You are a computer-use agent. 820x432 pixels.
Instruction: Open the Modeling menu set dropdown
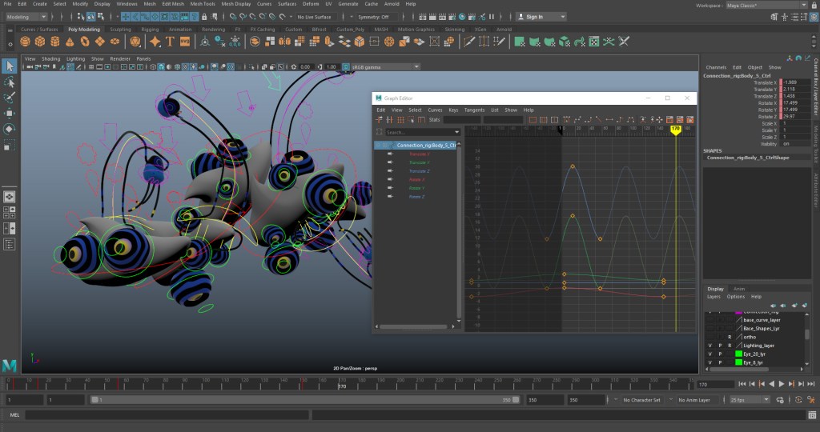pyautogui.click(x=27, y=17)
